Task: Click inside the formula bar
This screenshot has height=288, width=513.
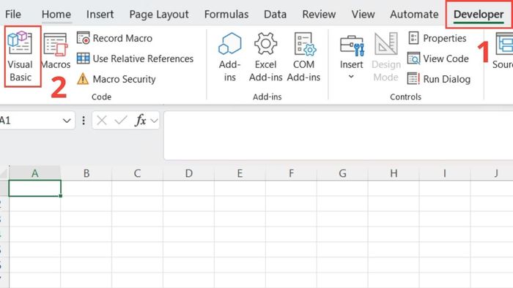Action: [x=339, y=135]
